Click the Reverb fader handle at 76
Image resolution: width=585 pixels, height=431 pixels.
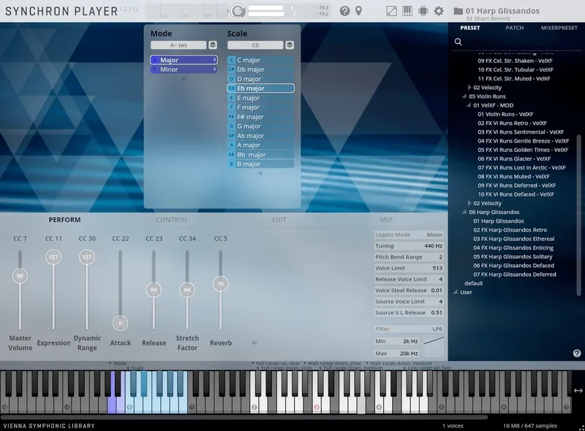point(221,283)
